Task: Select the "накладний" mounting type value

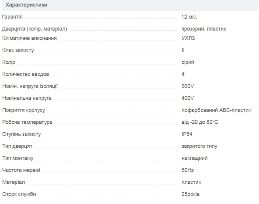Action: click(x=195, y=158)
